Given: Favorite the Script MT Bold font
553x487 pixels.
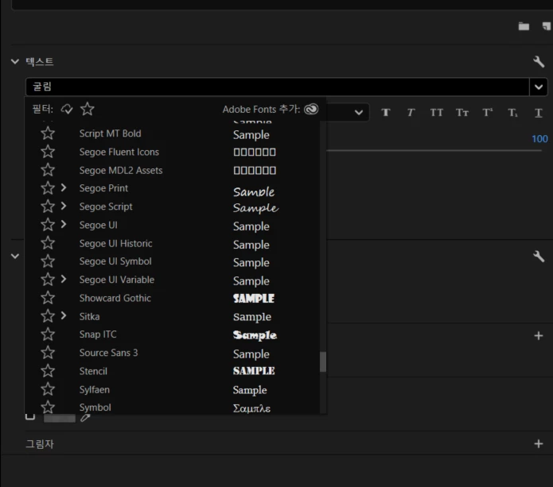Looking at the screenshot, I should tap(48, 133).
